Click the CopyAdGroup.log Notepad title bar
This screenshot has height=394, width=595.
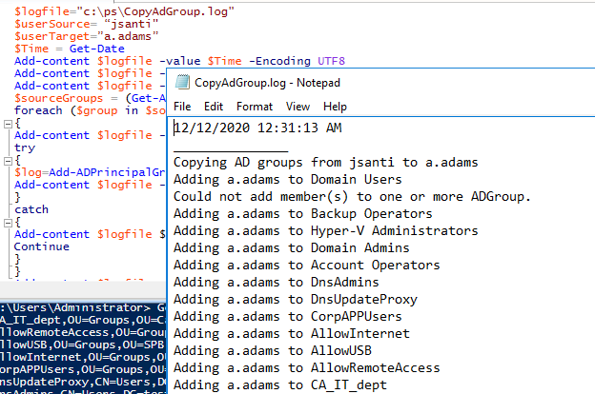pyautogui.click(x=381, y=83)
